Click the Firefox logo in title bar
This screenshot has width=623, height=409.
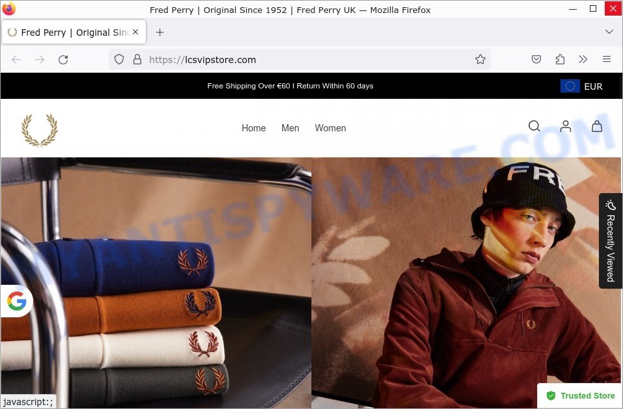click(x=8, y=8)
